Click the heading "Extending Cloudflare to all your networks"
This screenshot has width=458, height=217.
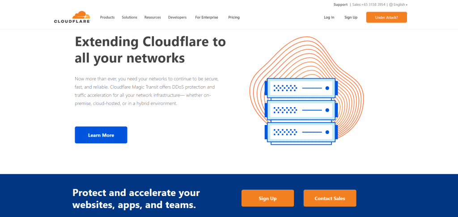tap(150, 50)
